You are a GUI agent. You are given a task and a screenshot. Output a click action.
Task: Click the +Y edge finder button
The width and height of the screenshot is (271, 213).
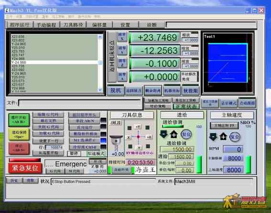(138, 127)
